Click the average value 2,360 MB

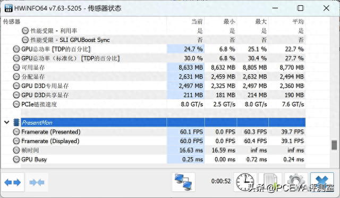[292, 86]
